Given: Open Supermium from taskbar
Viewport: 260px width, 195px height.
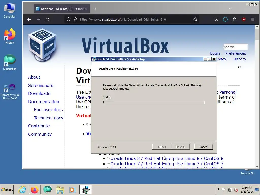Looking at the screenshot, I should click(x=47, y=189).
